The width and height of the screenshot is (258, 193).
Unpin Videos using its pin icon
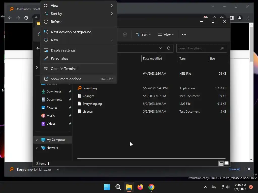point(70,124)
